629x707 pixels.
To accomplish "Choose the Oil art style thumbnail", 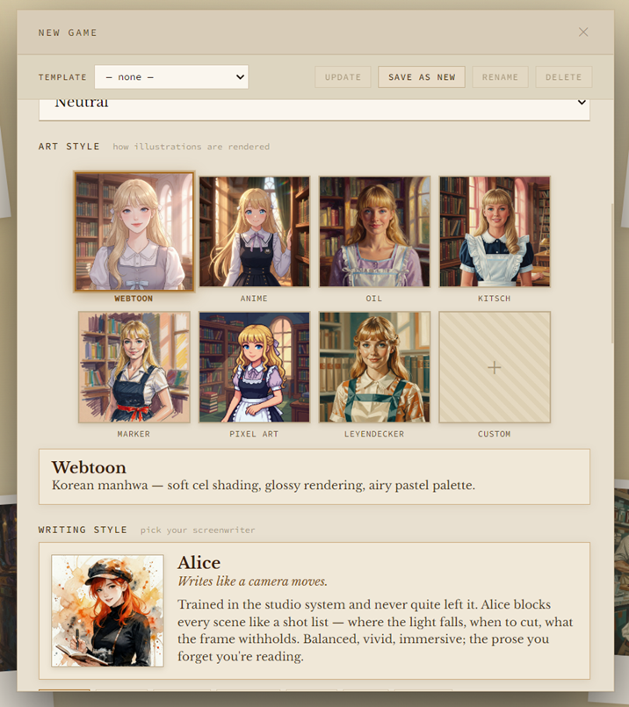I will point(374,231).
